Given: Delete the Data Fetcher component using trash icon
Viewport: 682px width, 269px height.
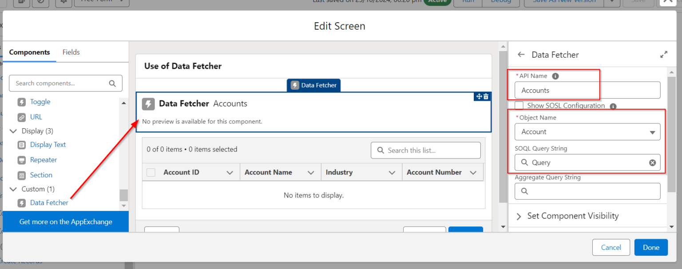Looking at the screenshot, I should click(485, 97).
